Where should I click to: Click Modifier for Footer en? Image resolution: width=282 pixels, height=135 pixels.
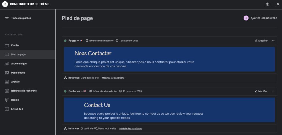tap(261, 91)
